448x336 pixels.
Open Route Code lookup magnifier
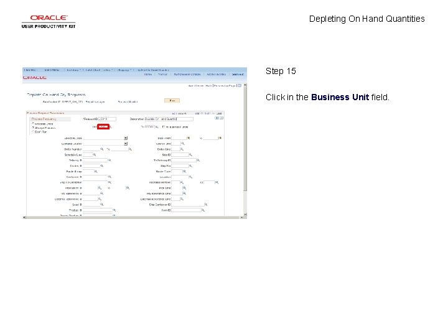[184, 172]
